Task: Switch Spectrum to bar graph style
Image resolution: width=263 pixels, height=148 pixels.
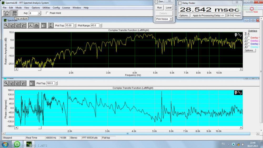Action: [x=37, y=25]
